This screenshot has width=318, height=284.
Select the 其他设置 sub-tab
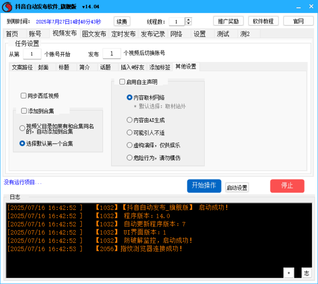(x=186, y=66)
